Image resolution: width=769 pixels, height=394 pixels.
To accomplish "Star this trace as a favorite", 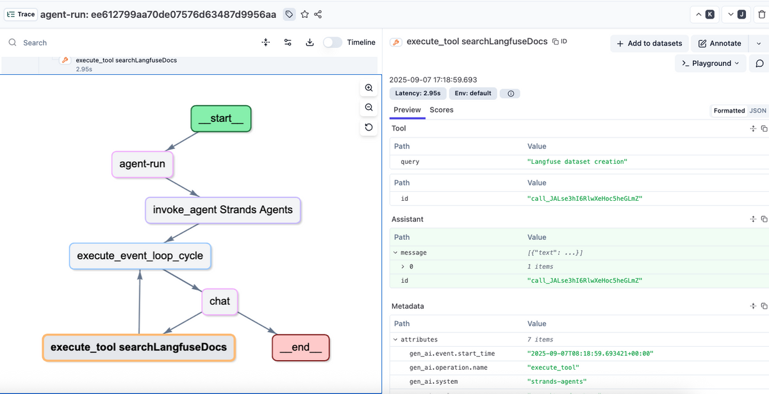I will tap(304, 14).
